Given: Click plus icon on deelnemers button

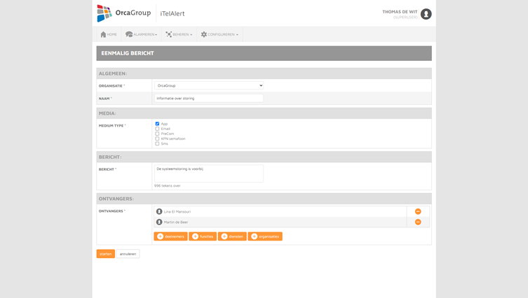Looking at the screenshot, I should coord(161,236).
